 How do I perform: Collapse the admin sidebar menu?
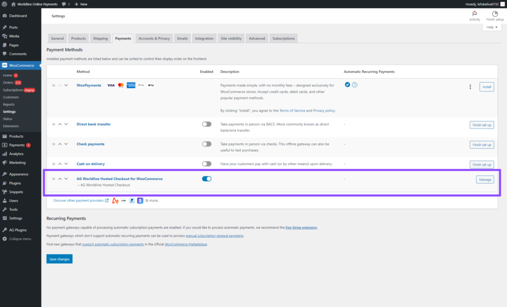tap(20, 239)
